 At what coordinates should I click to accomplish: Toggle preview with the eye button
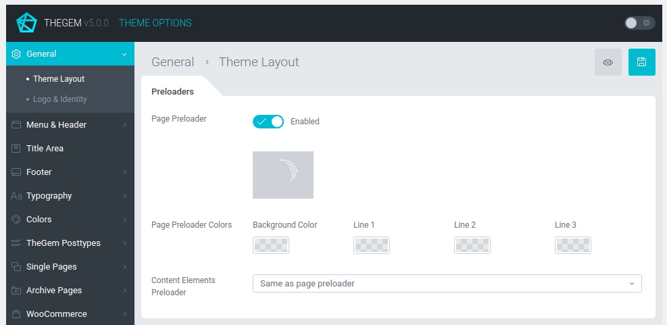coord(608,62)
